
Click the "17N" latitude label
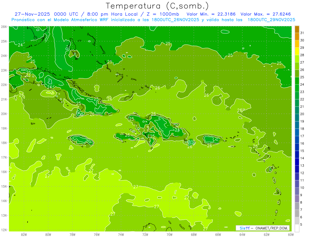tap(4, 157)
